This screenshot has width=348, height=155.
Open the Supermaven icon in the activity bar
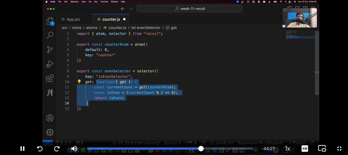pos(50,93)
